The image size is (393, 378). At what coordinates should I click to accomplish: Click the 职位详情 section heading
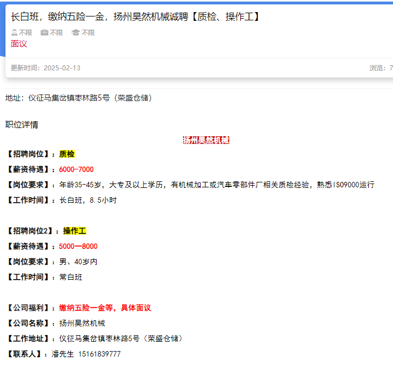22,125
